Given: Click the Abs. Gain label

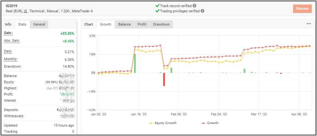Looking at the screenshot, I should [11, 41].
